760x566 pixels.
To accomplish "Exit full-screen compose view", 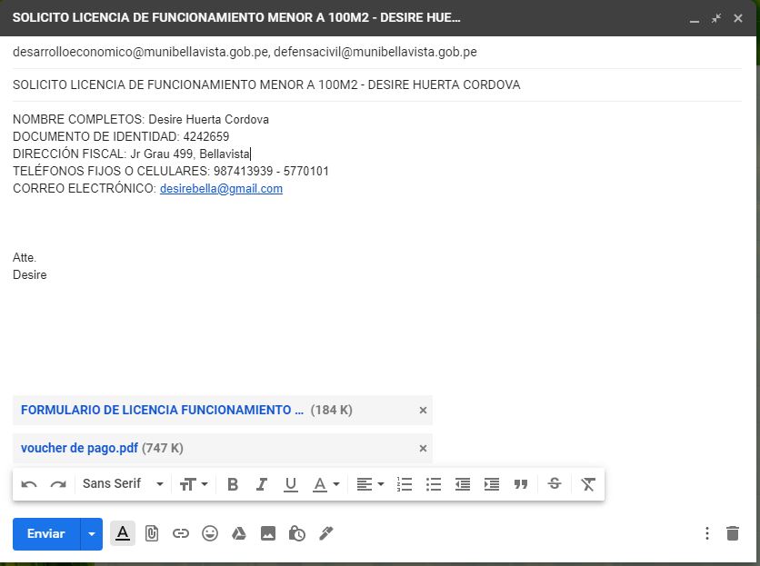I will pyautogui.click(x=716, y=18).
